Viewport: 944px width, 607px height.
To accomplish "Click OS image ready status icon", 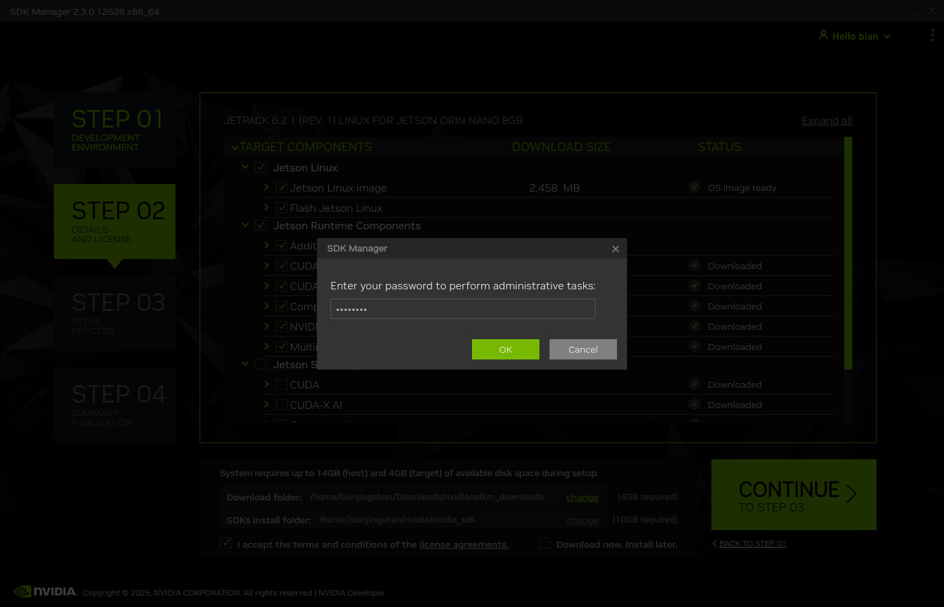I will point(695,187).
